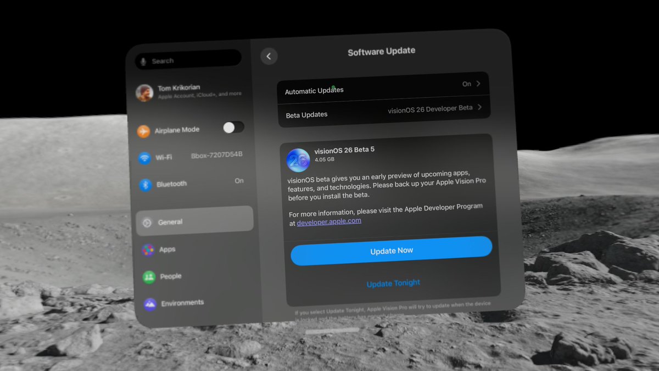659x371 pixels.
Task: Choose Update Tonight instead
Action: [x=393, y=283]
